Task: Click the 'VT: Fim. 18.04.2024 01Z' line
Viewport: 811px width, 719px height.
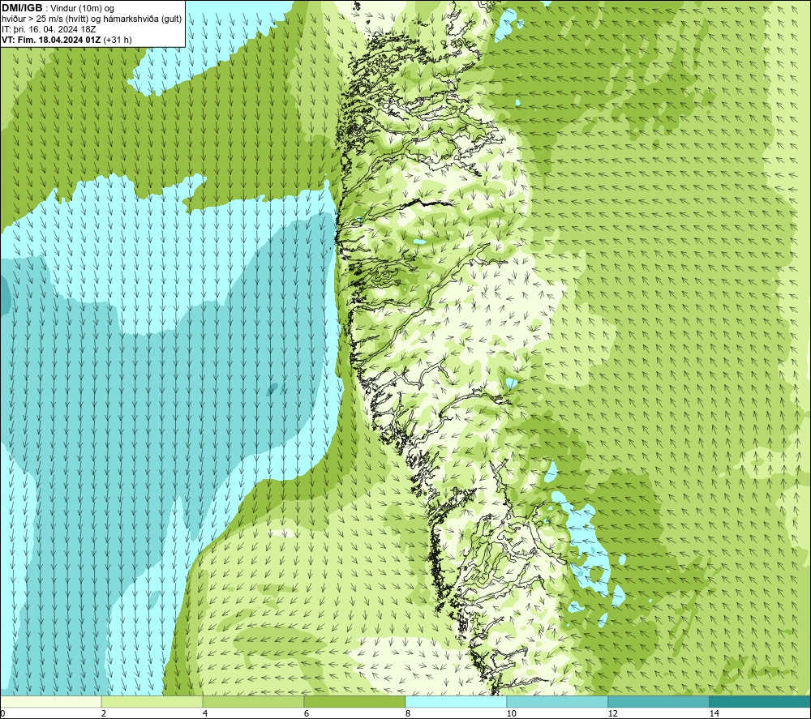Action: (52, 40)
